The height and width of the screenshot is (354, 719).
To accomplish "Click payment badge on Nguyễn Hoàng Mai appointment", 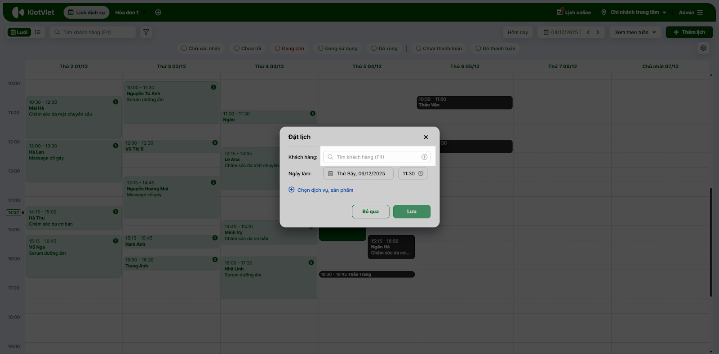I will click(213, 182).
